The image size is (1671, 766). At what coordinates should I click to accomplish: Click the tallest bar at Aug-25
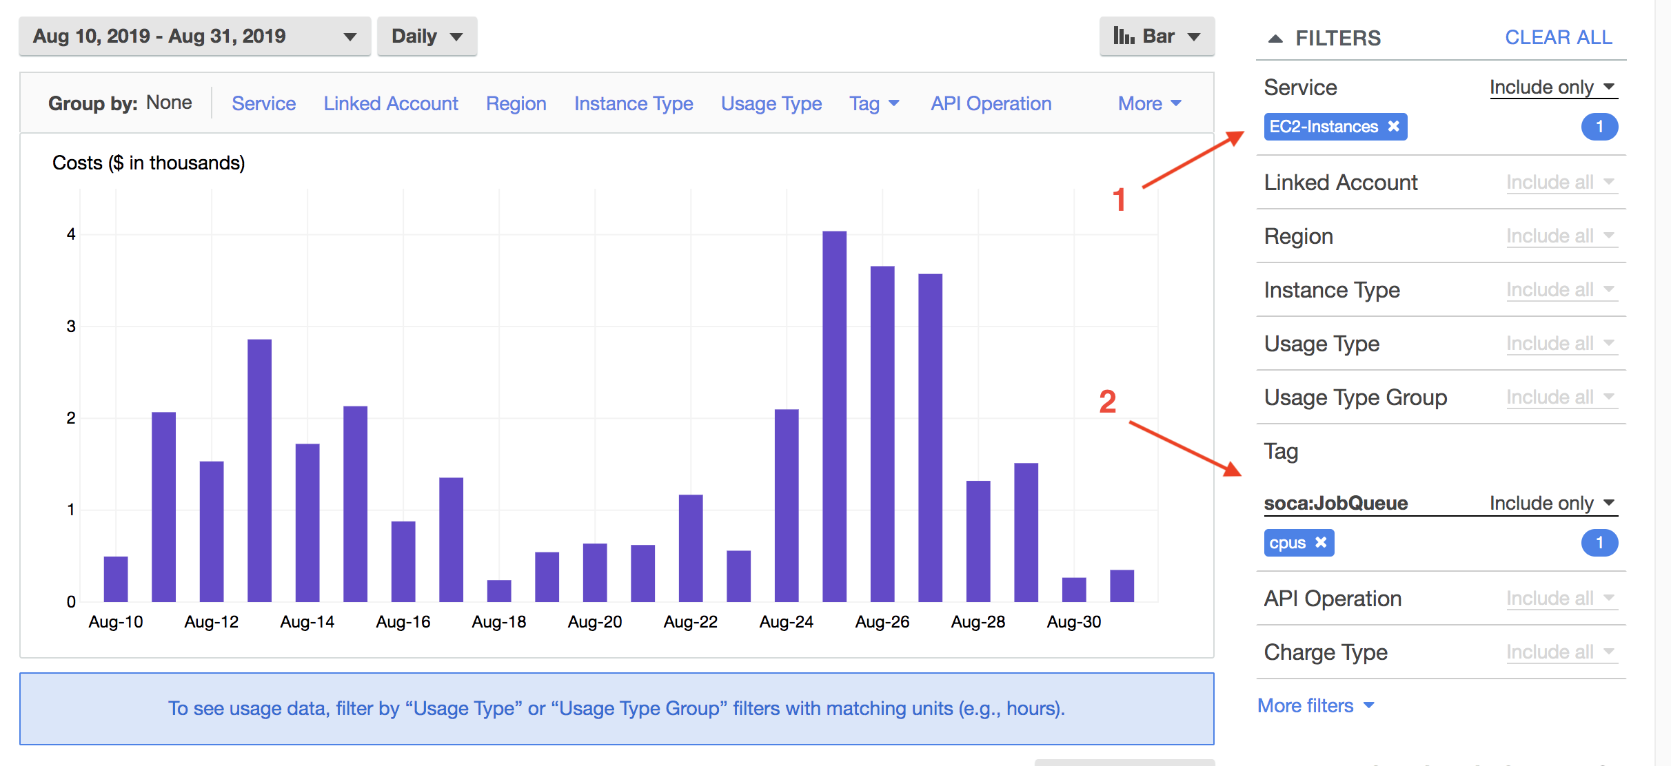pos(834,416)
